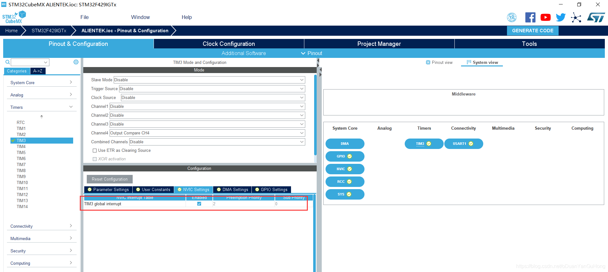Click Reset Configuration button
The image size is (608, 272).
(x=110, y=179)
